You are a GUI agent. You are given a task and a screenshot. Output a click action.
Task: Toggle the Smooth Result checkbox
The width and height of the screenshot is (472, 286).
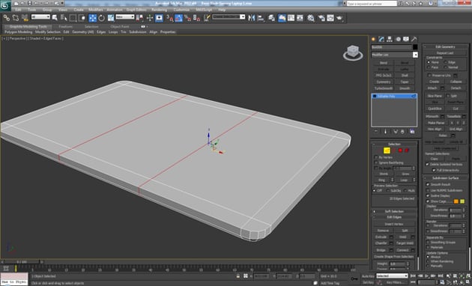[428, 184]
